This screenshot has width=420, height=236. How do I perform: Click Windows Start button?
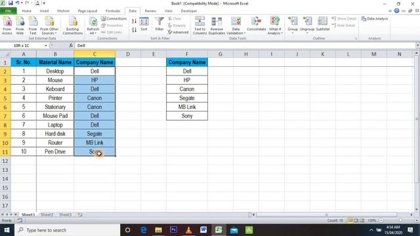pyautogui.click(x=7, y=230)
